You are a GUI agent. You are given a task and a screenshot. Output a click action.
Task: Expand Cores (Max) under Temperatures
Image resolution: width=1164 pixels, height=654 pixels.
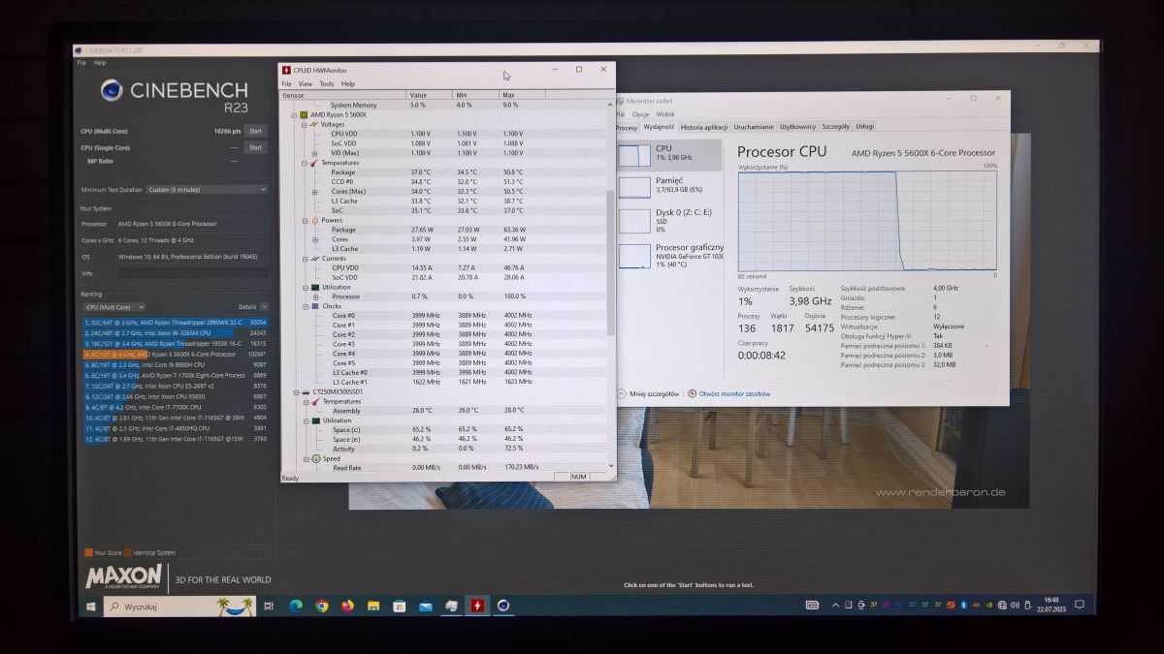click(314, 191)
